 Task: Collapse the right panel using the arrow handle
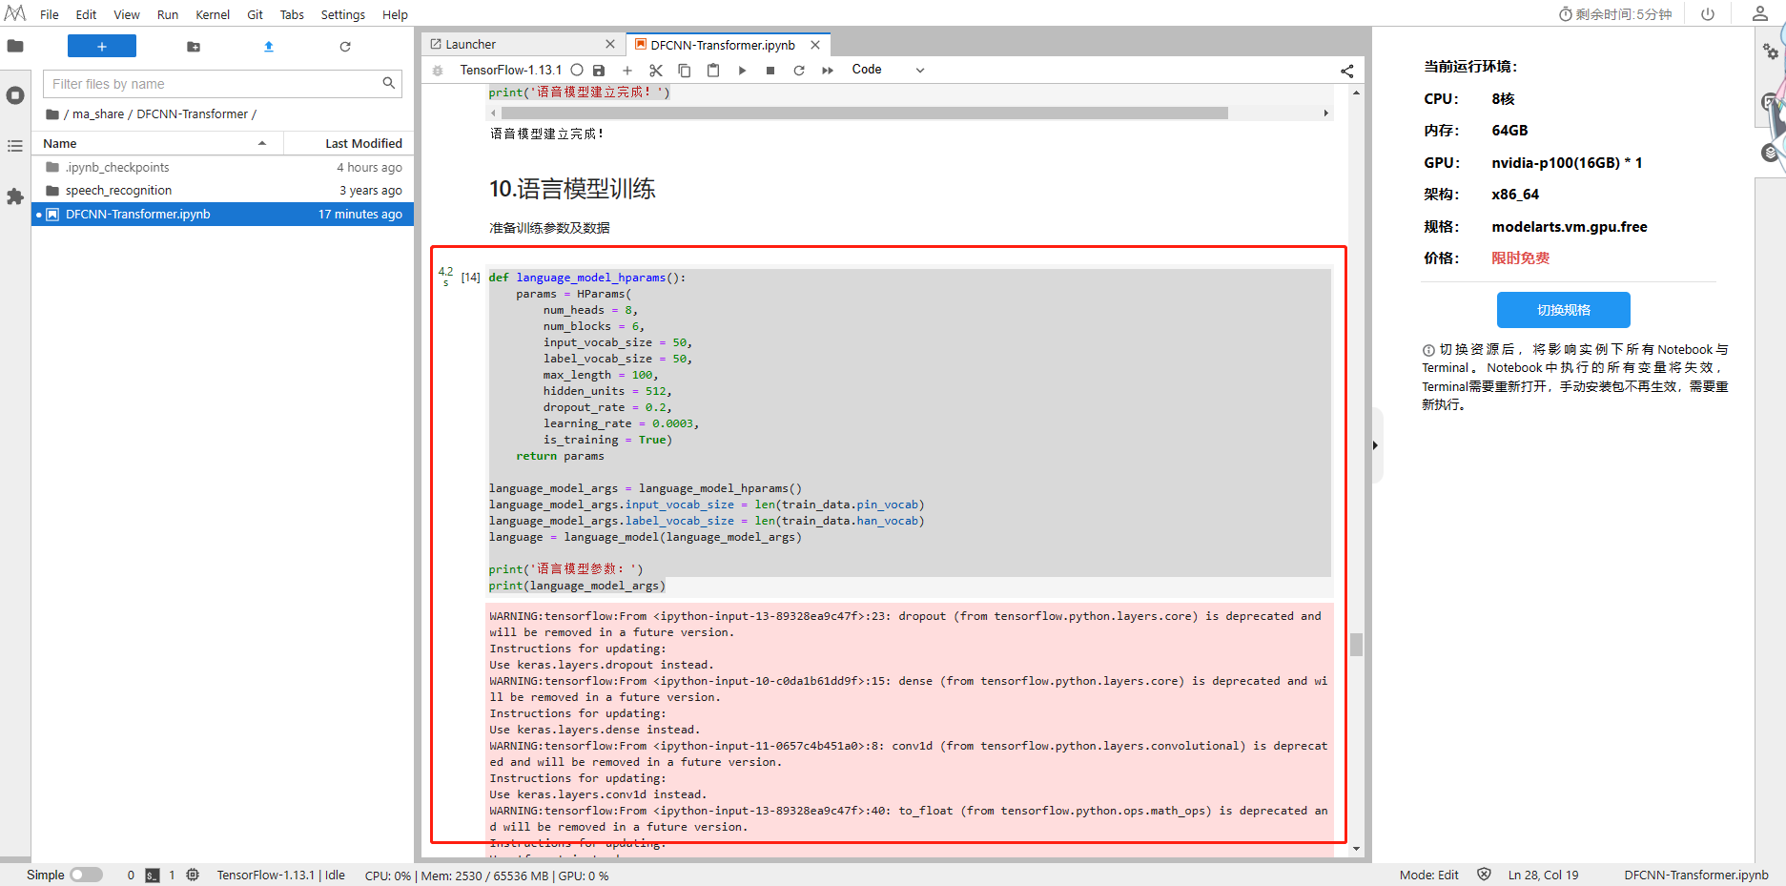tap(1375, 445)
